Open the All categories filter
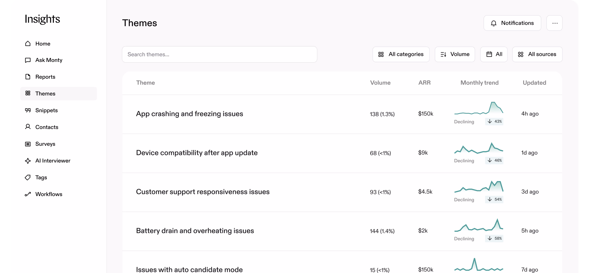 pyautogui.click(x=401, y=54)
